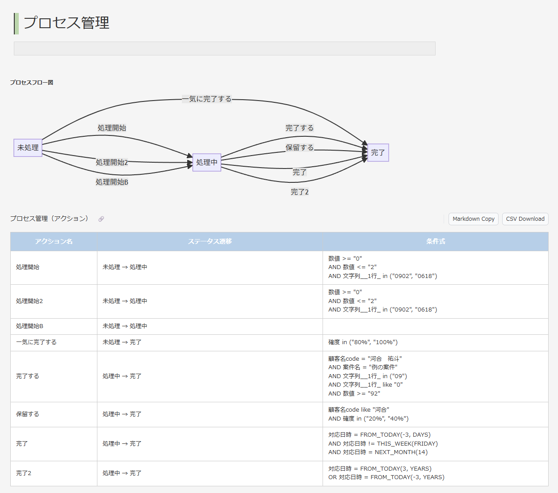Click the 完了する edge label in diagram
This screenshot has width=558, height=493.
[299, 128]
